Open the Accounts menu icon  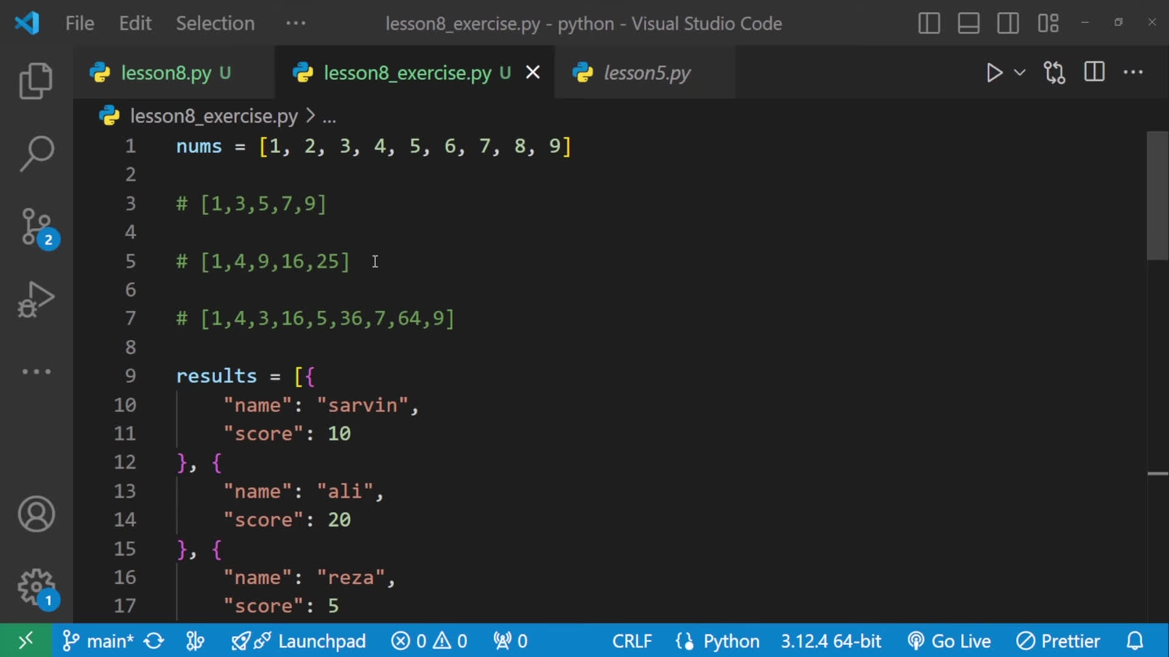click(37, 515)
